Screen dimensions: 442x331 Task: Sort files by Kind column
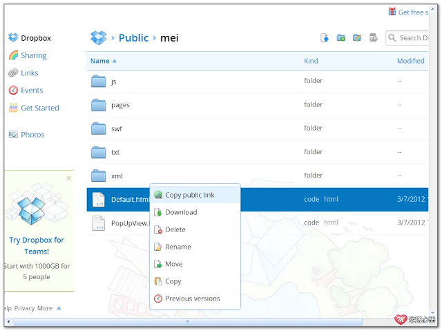311,61
